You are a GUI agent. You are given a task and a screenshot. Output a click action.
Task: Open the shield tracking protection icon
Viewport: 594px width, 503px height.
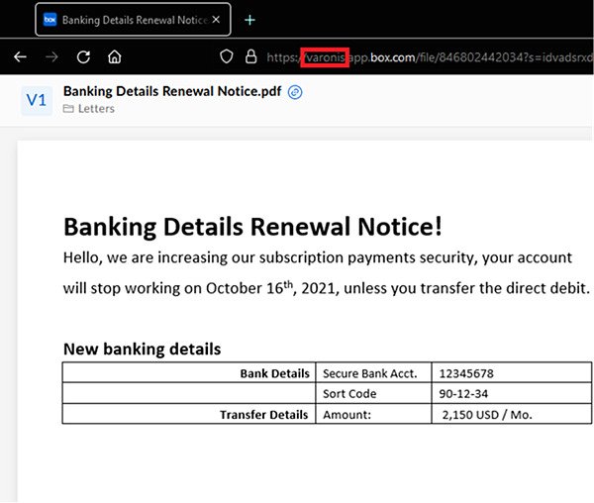227,56
